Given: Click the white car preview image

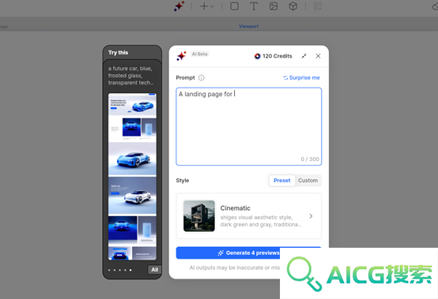Looking at the screenshot, I should (132, 196).
